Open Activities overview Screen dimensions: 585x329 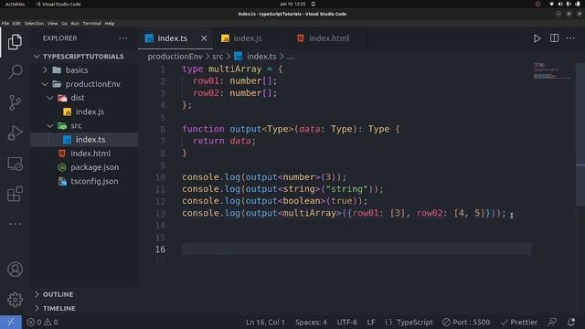15,4
